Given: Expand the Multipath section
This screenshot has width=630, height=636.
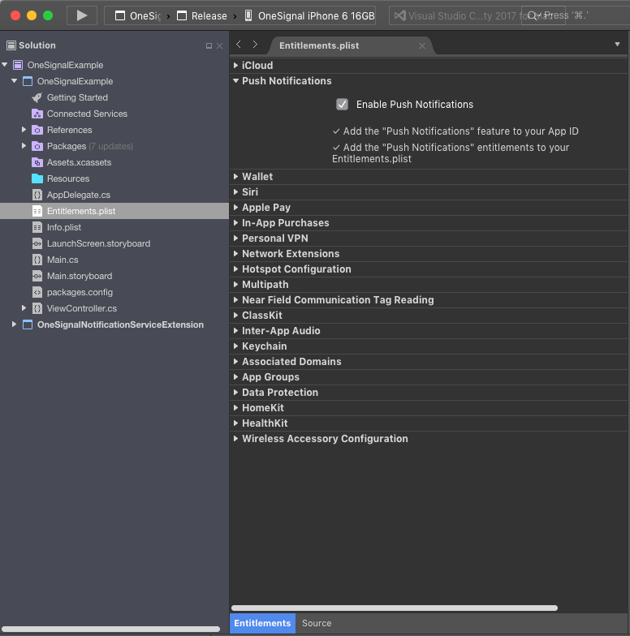Looking at the screenshot, I should click(235, 284).
